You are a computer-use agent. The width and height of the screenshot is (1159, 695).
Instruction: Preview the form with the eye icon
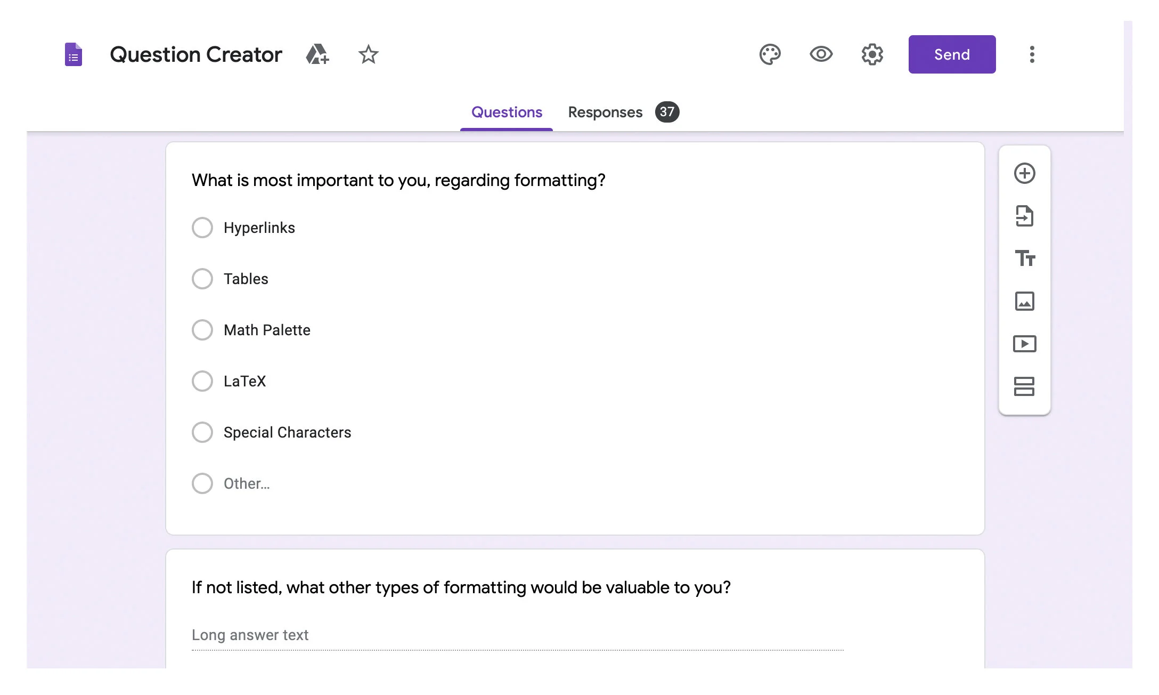coord(821,54)
